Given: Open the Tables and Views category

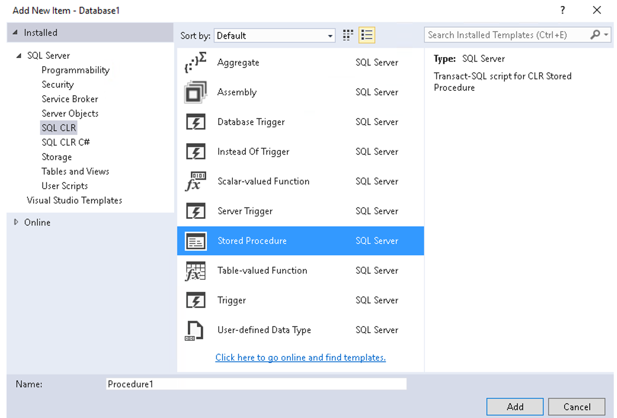Looking at the screenshot, I should (75, 171).
